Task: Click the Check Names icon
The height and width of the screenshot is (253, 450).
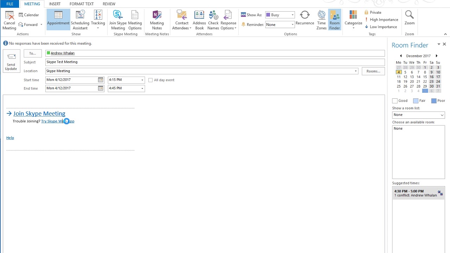Action: point(213,15)
